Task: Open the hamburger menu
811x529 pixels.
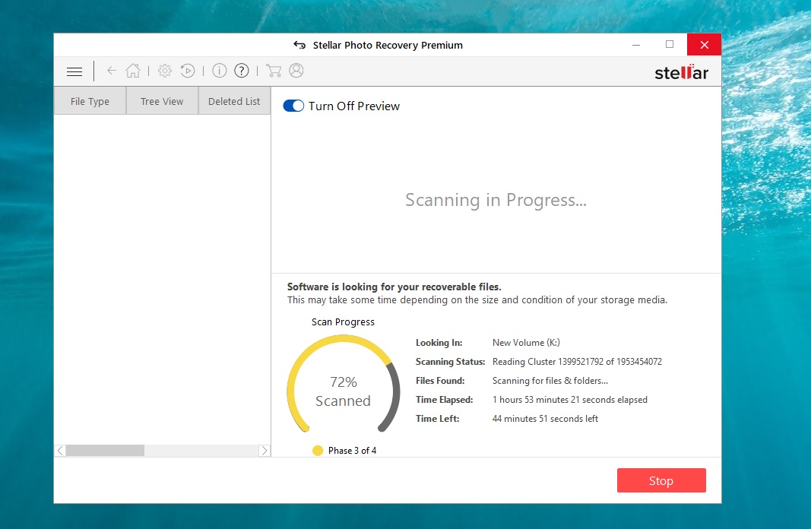Action: 74,71
